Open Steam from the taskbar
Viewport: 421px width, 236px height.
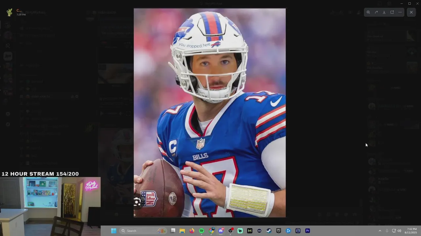(x=269, y=231)
